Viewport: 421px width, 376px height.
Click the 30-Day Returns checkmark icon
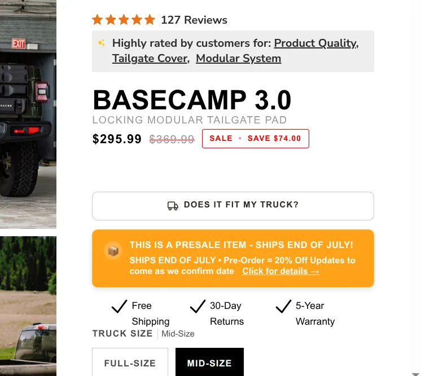tap(198, 306)
